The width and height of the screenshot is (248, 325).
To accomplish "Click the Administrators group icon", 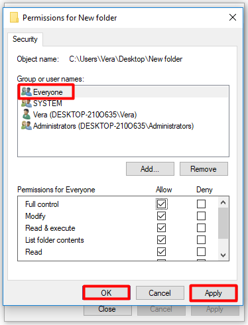I will 27,125.
